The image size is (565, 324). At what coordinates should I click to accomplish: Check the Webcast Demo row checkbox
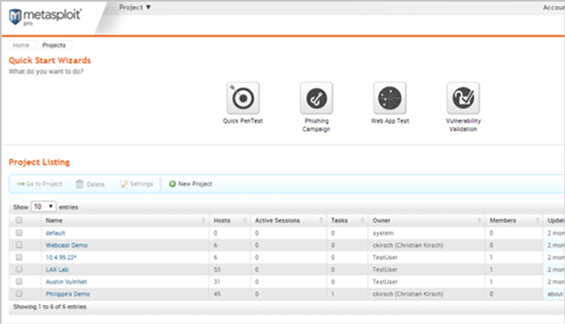pyautogui.click(x=19, y=245)
